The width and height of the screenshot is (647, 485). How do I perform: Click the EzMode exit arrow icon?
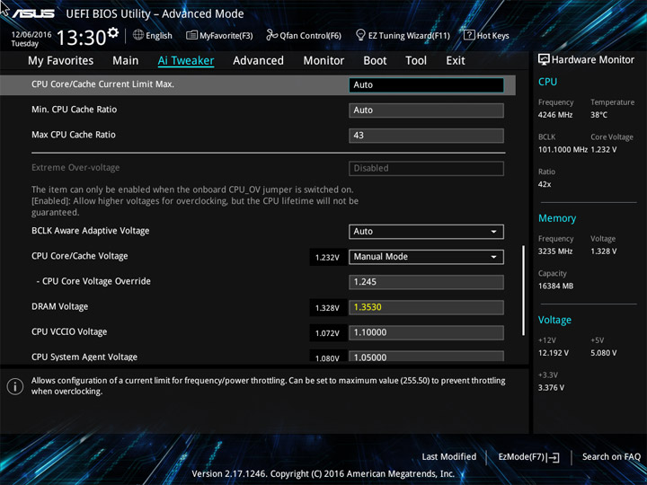(x=554, y=457)
